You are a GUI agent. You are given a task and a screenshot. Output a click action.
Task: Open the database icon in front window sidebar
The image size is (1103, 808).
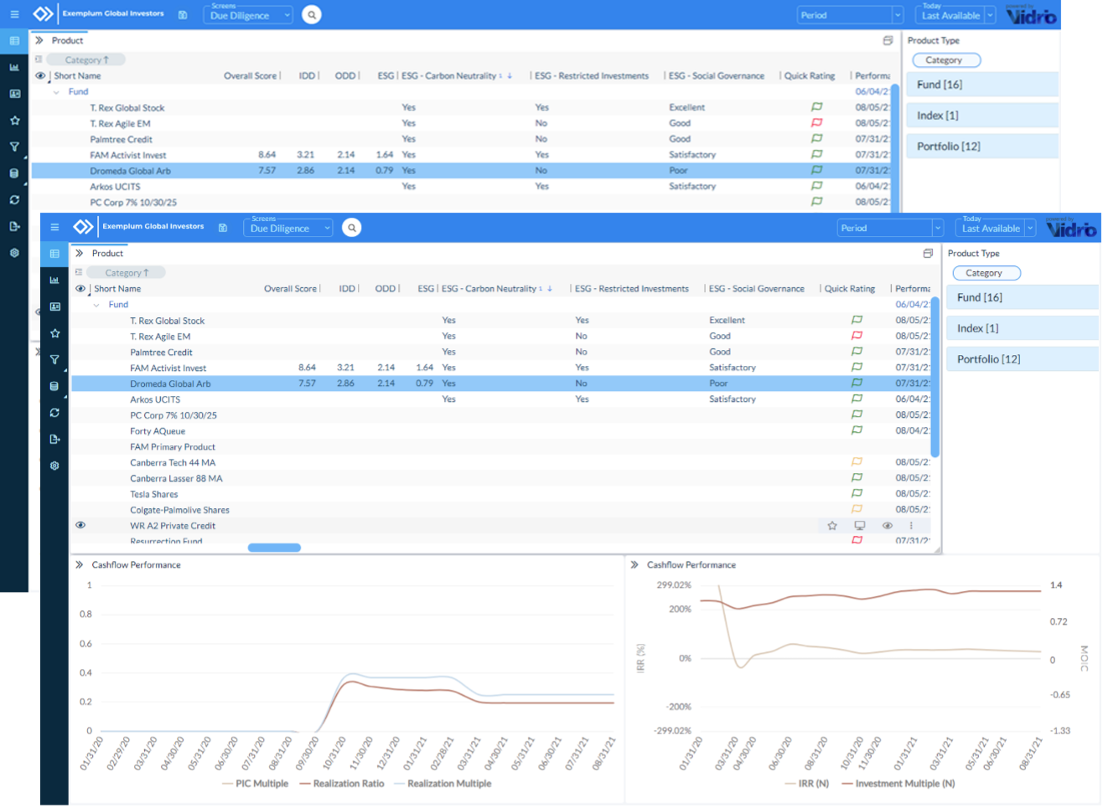[x=54, y=386]
